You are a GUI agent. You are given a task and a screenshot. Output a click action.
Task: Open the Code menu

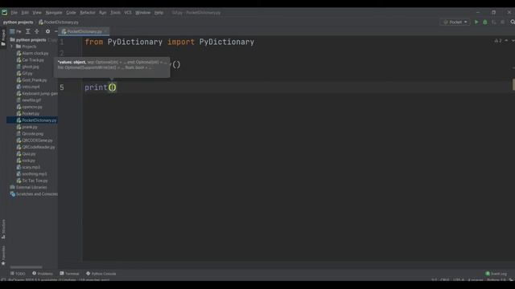71,13
